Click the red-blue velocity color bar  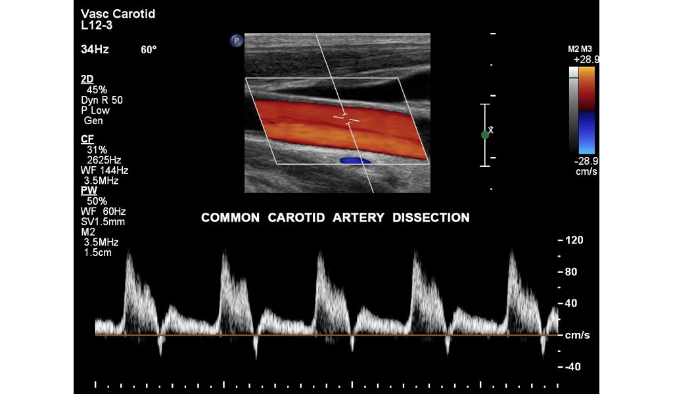click(587, 110)
